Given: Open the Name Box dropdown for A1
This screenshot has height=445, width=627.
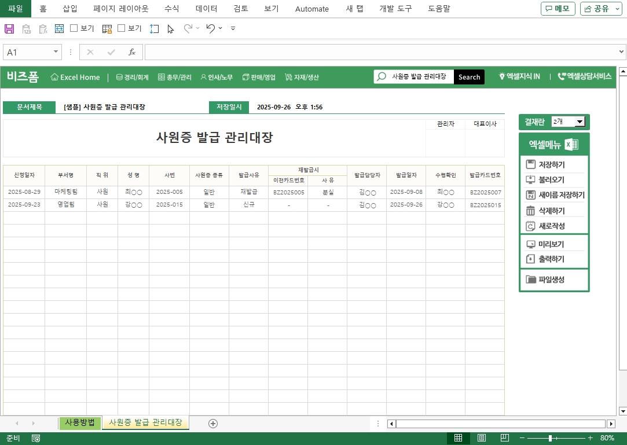Looking at the screenshot, I should [x=56, y=52].
